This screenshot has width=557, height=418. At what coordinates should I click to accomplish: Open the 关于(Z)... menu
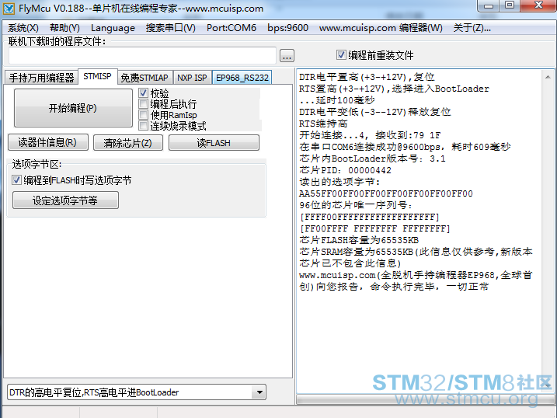pyautogui.click(x=472, y=28)
